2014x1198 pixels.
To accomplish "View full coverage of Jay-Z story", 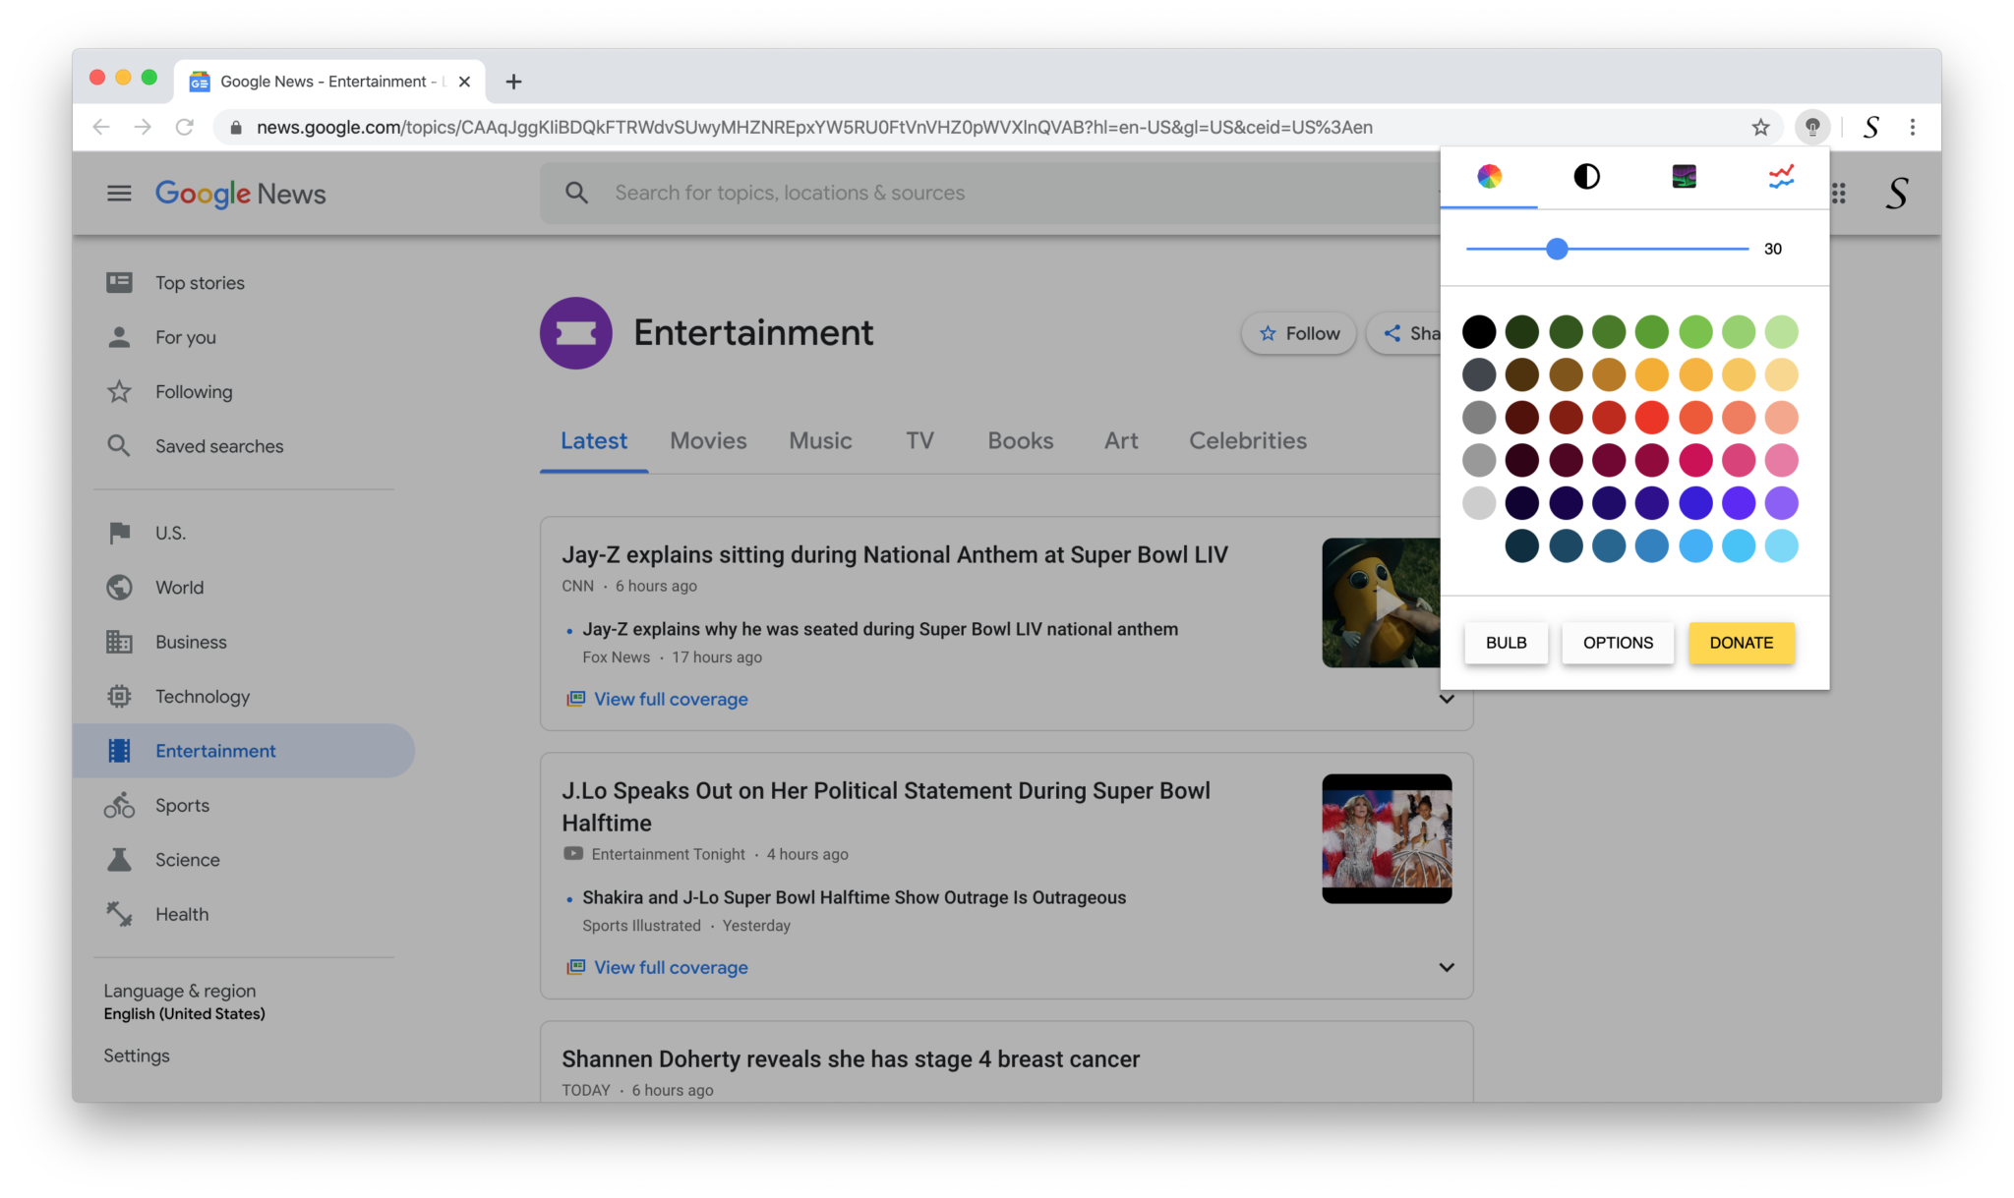I will (x=671, y=700).
